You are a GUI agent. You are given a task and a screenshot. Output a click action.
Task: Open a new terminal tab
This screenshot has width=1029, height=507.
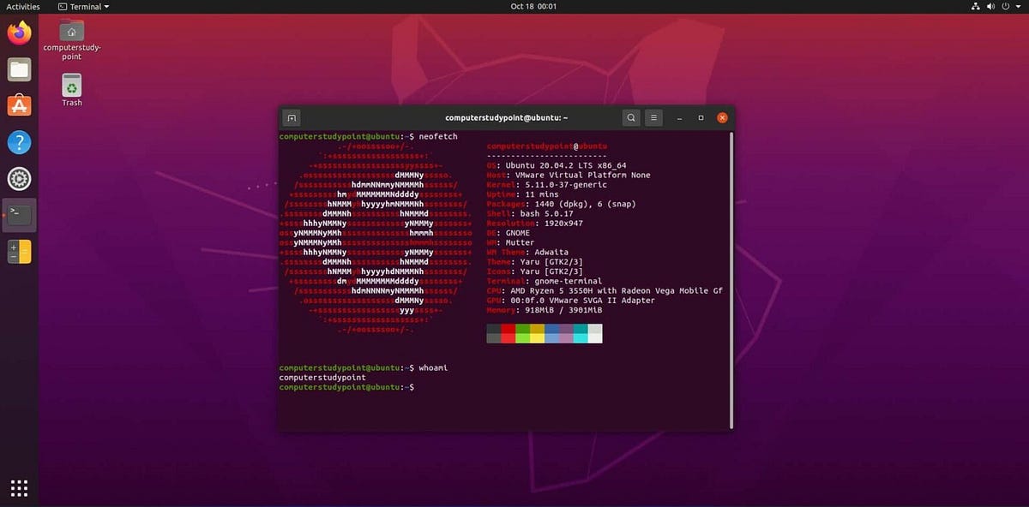291,117
